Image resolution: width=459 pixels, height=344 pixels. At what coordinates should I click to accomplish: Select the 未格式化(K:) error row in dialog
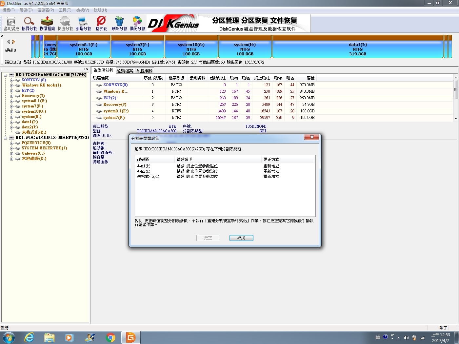coord(225,177)
